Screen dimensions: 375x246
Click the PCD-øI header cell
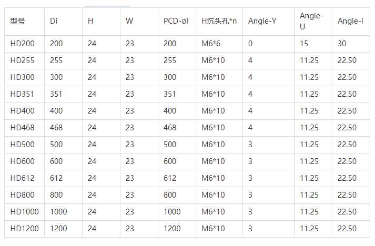click(x=176, y=22)
